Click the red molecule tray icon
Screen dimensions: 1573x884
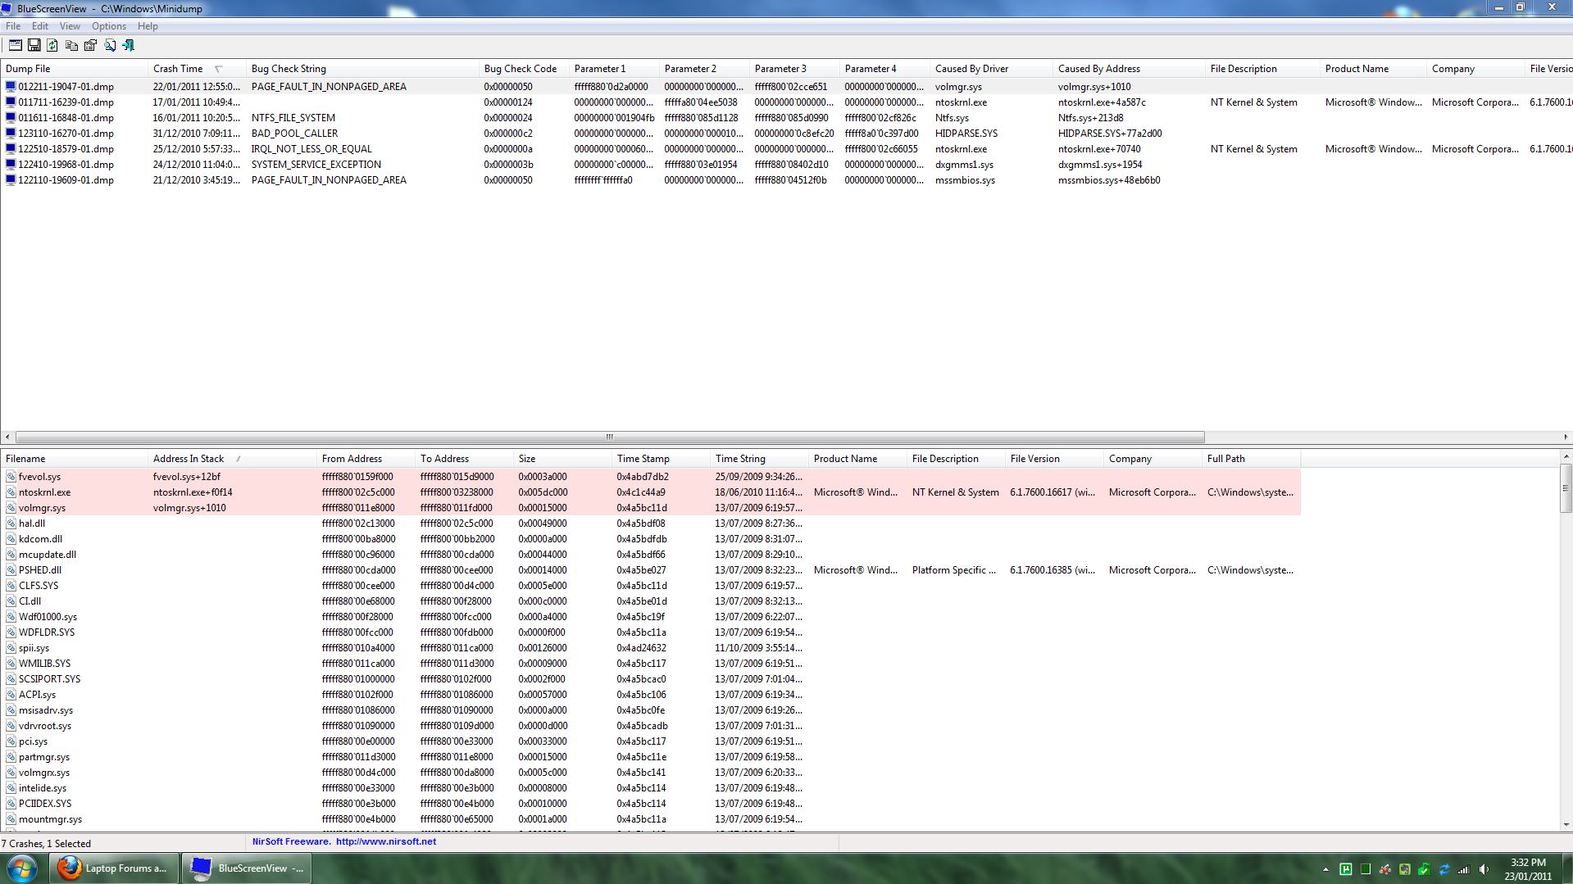tap(1384, 869)
